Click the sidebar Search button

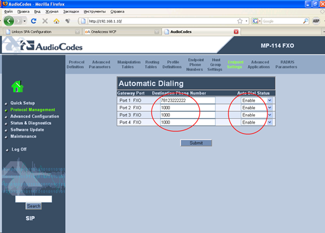pyautogui.click(x=34, y=206)
